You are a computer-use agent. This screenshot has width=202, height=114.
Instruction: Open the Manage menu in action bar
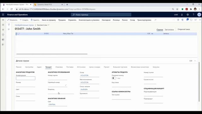point(72,20)
